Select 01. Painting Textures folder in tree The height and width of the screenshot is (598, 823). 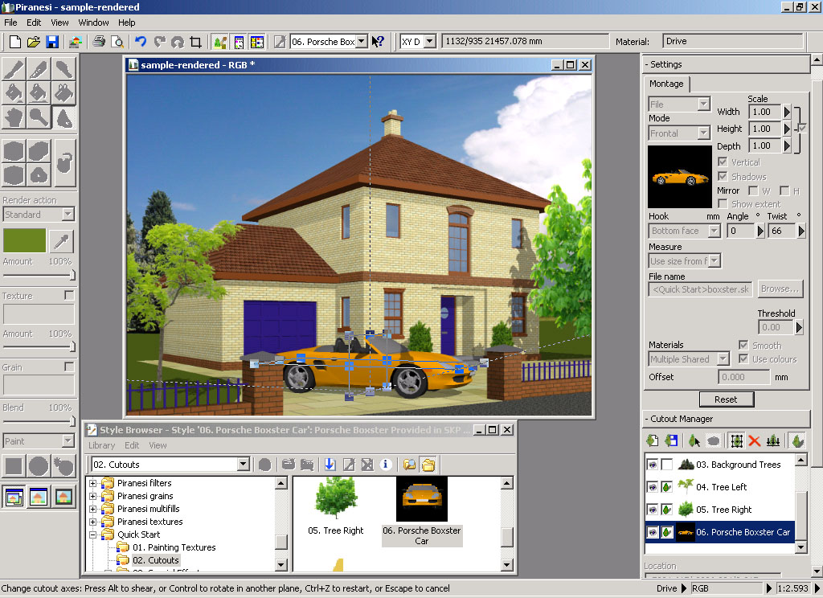tap(174, 547)
